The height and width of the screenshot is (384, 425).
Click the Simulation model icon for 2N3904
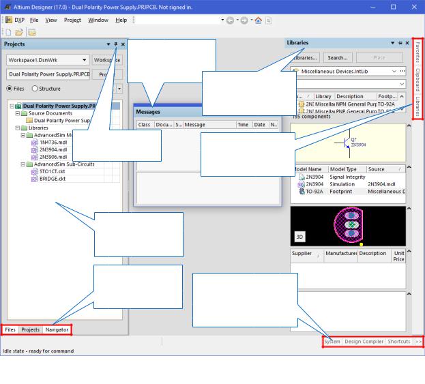(301, 185)
